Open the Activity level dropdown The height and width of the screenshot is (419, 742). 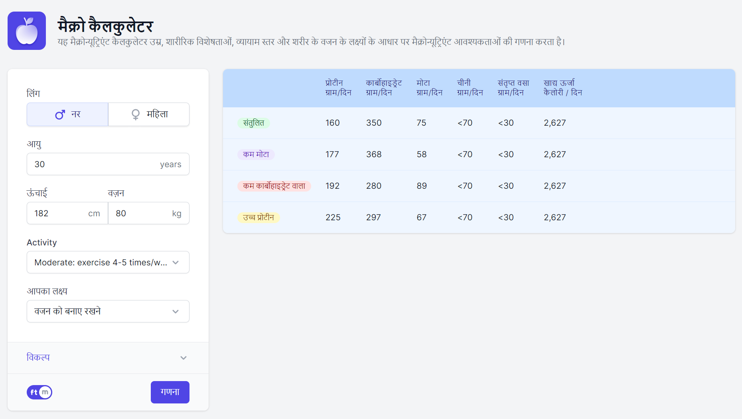108,262
